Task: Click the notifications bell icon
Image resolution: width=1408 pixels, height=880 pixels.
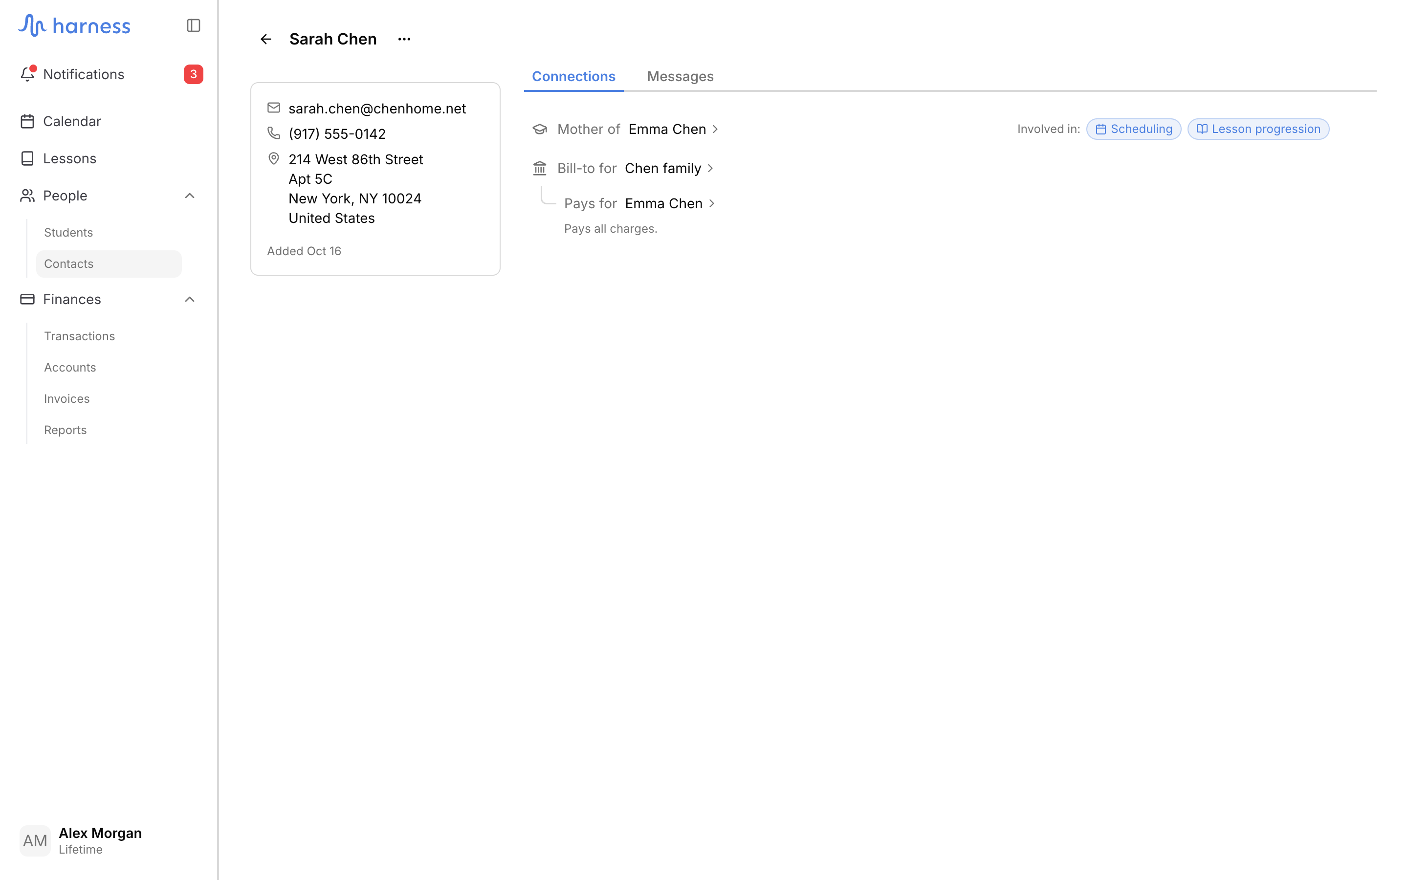Action: point(27,74)
